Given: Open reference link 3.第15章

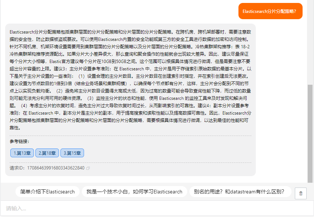Looking at the screenshot, I should (x=72, y=153).
